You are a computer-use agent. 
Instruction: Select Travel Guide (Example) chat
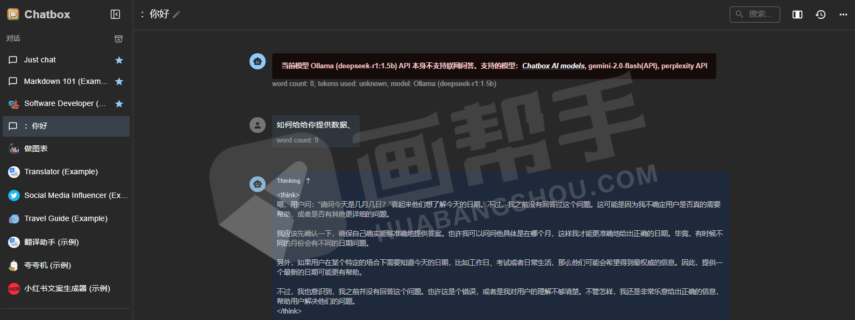tap(66, 218)
